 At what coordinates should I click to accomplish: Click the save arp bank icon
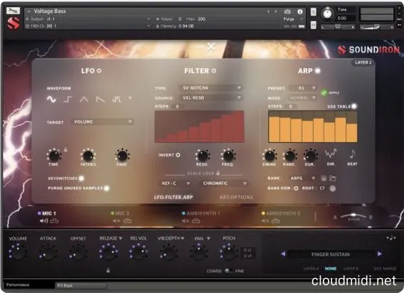tap(324, 179)
